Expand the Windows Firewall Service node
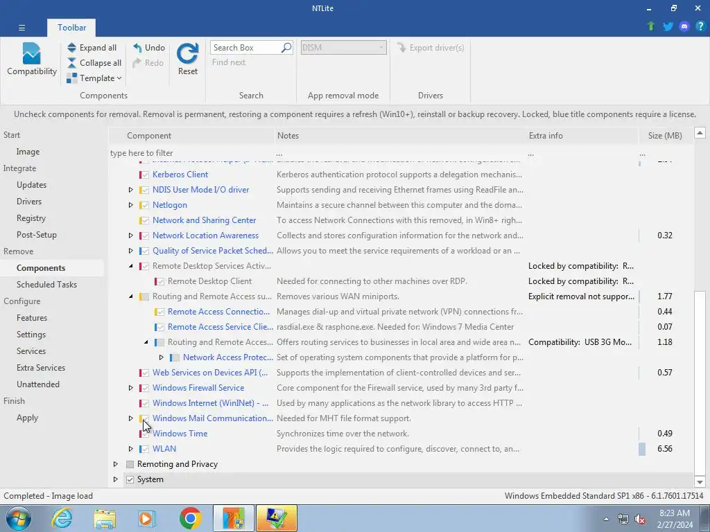This screenshot has height=532, width=710. (x=130, y=388)
